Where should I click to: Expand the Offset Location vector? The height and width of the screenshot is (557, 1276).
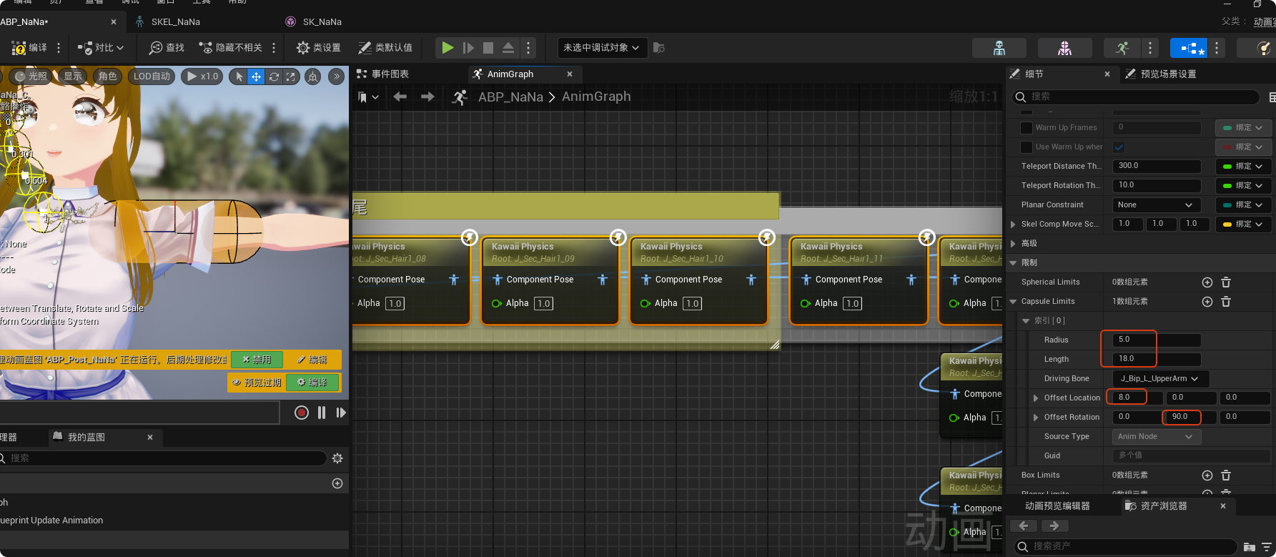[1036, 398]
